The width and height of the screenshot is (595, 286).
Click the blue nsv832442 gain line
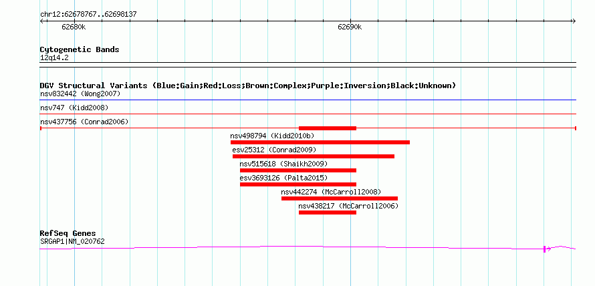[x=308, y=100]
